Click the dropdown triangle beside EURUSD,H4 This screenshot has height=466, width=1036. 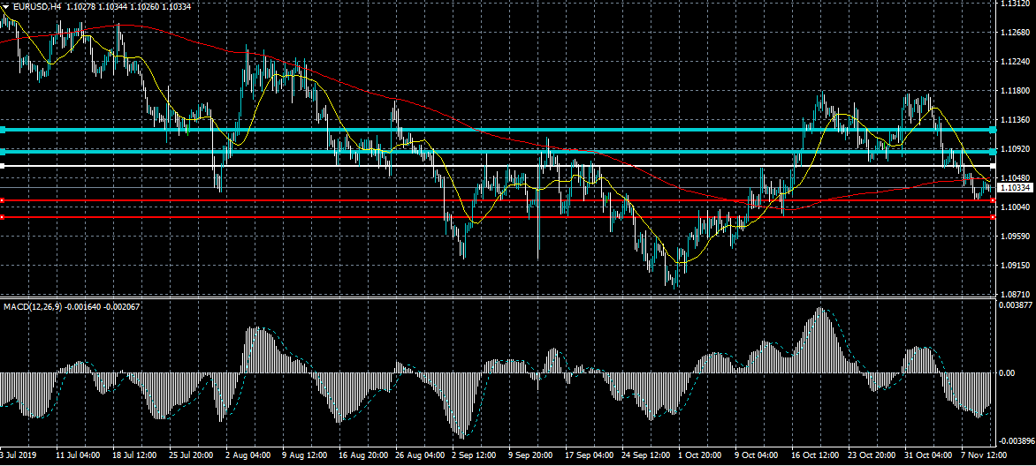5,6
